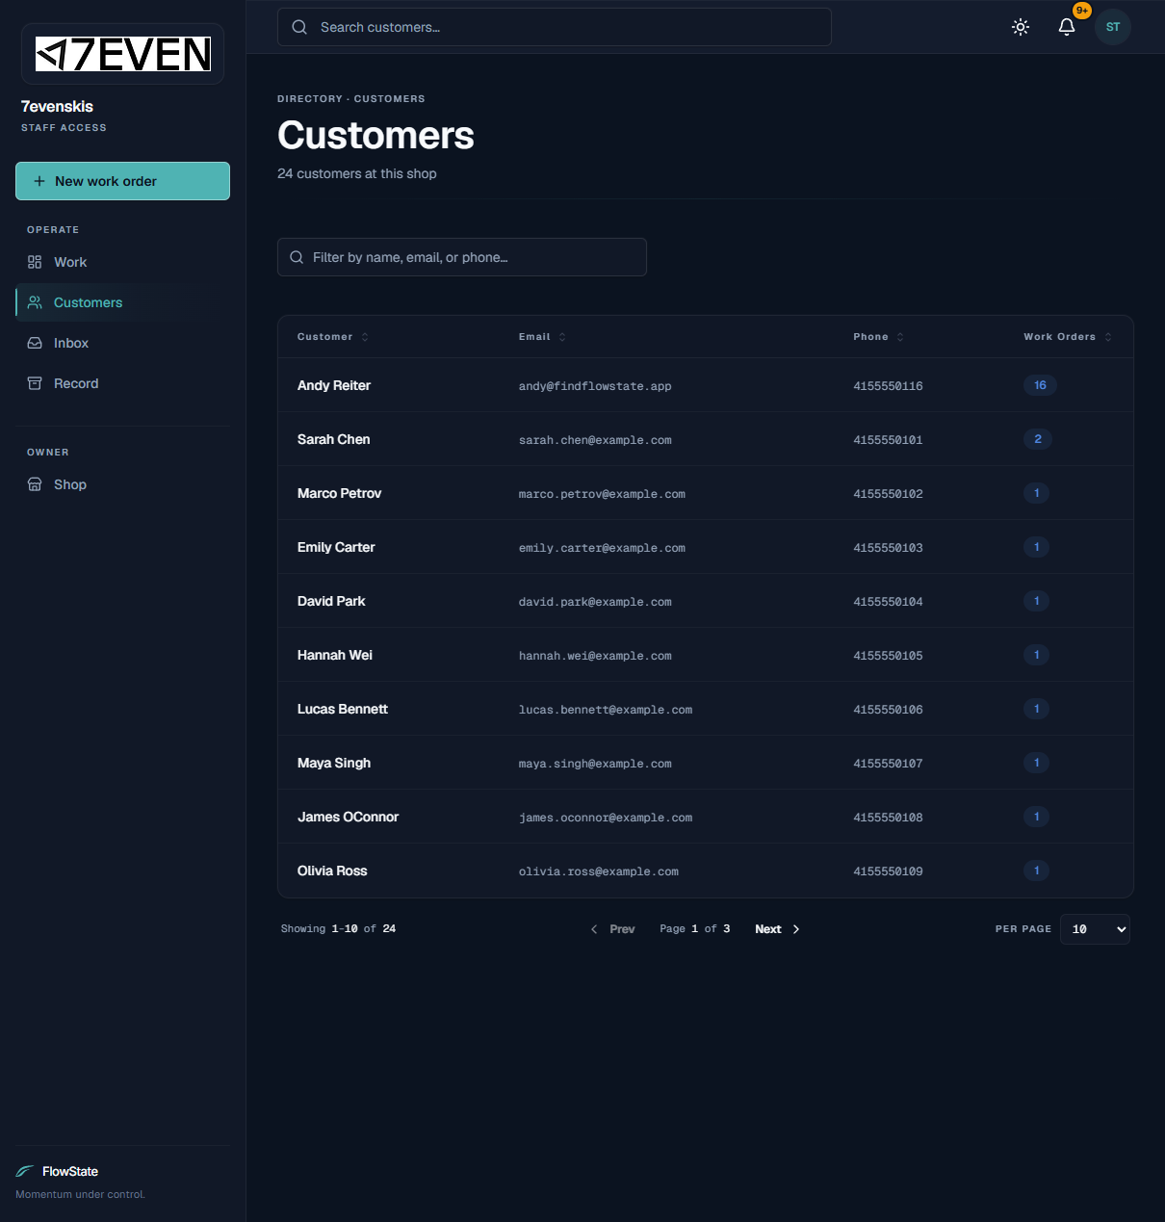Click the Showing 1-10 of 24 text
This screenshot has height=1222, width=1165.
pyautogui.click(x=338, y=929)
